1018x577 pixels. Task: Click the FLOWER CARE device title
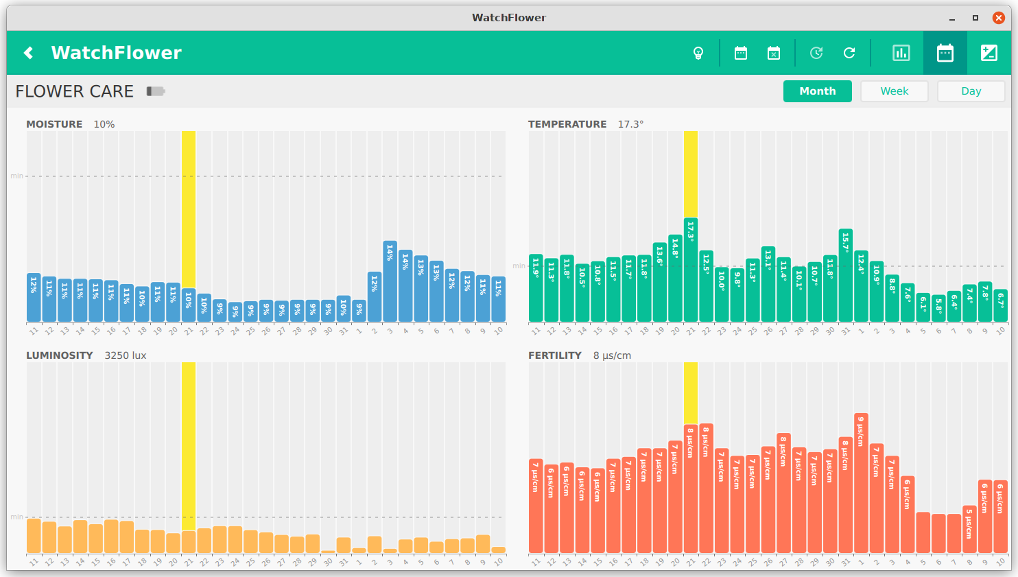click(75, 91)
